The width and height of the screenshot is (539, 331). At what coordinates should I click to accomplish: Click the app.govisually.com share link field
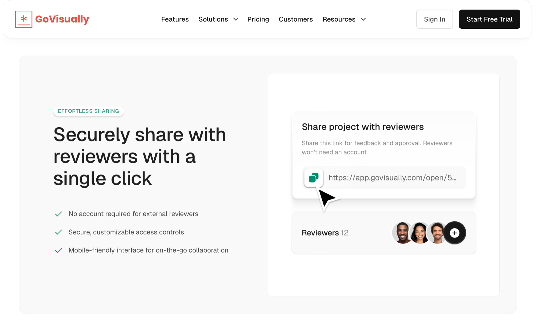(391, 178)
